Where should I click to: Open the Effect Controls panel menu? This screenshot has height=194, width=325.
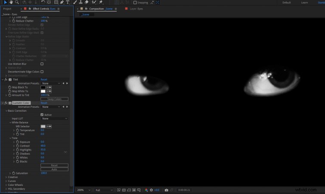click(59, 9)
